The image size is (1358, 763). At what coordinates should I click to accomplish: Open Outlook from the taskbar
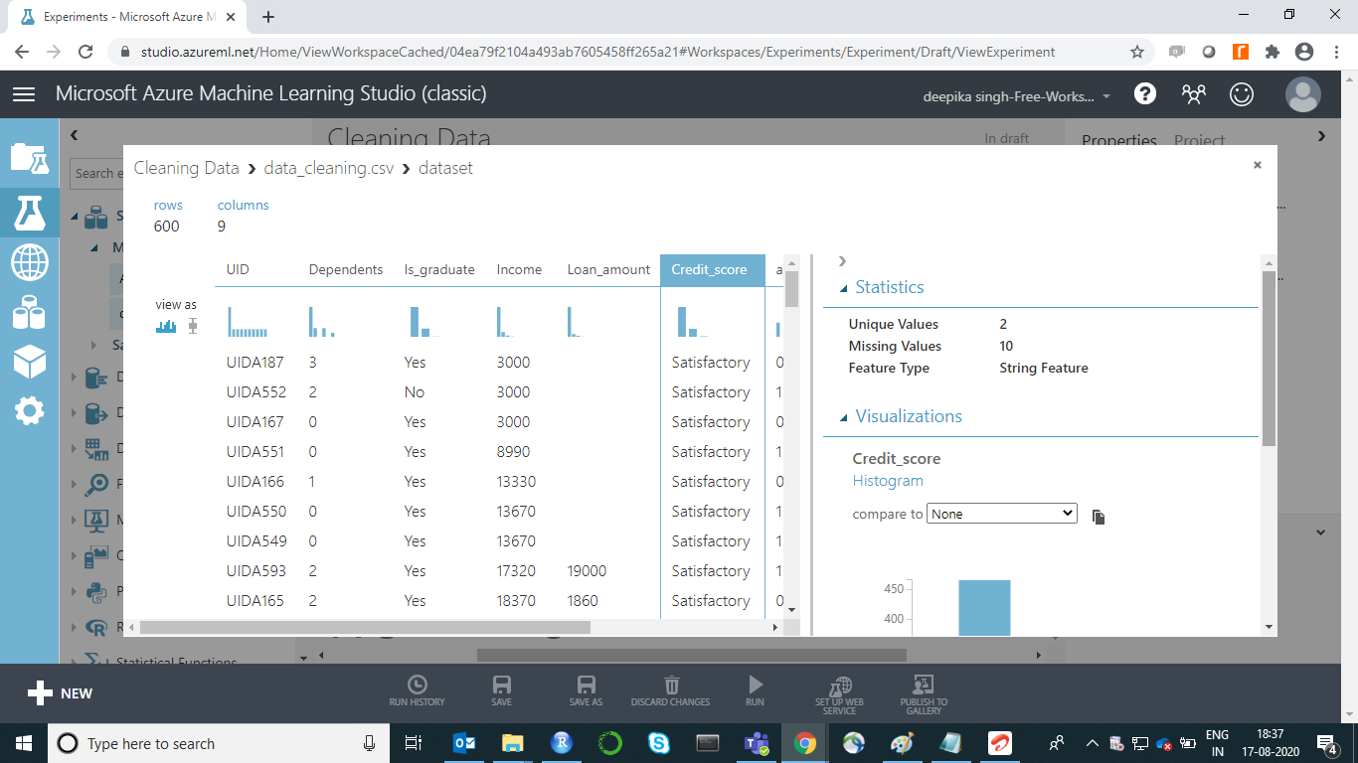[x=463, y=743]
